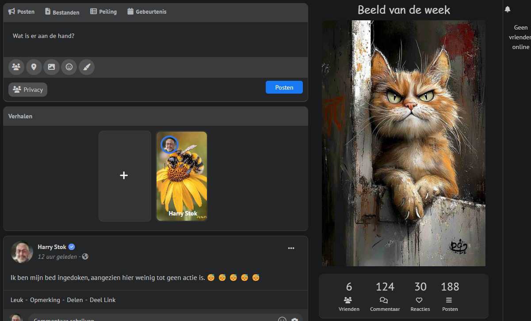Screen dimensions: 531x321
Task: Add a new story with plus tile
Action: click(124, 176)
